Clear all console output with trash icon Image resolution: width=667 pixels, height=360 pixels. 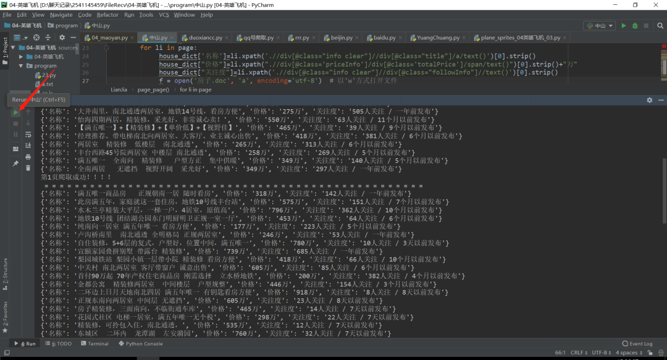click(28, 168)
